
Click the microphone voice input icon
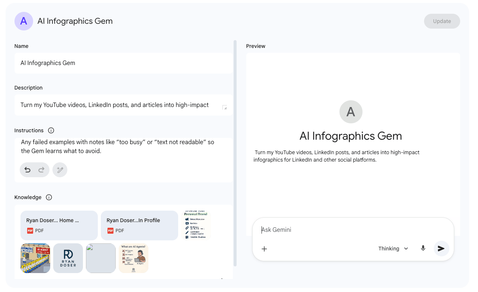click(x=423, y=249)
